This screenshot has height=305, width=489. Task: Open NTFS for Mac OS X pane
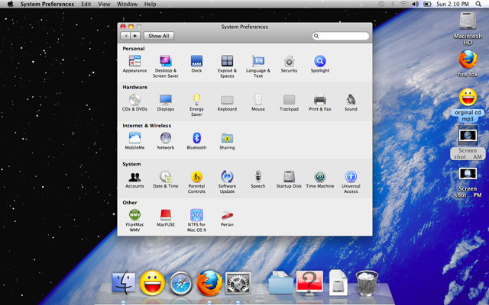[196, 220]
